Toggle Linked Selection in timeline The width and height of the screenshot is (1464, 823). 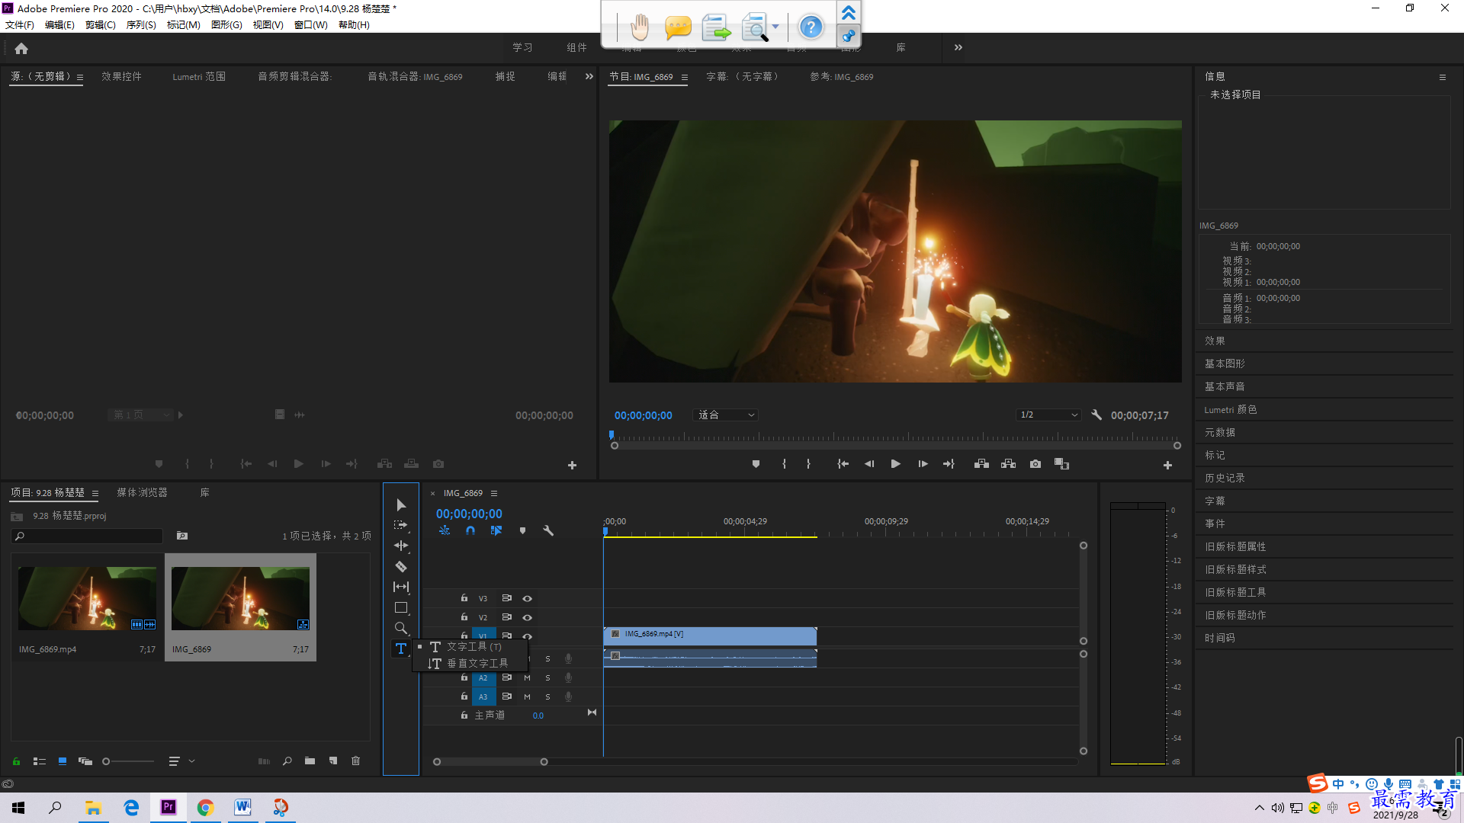click(496, 530)
